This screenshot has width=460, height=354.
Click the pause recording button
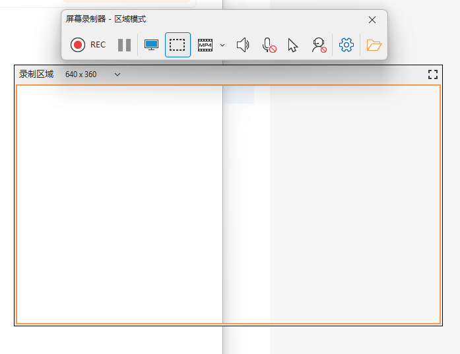(x=124, y=45)
